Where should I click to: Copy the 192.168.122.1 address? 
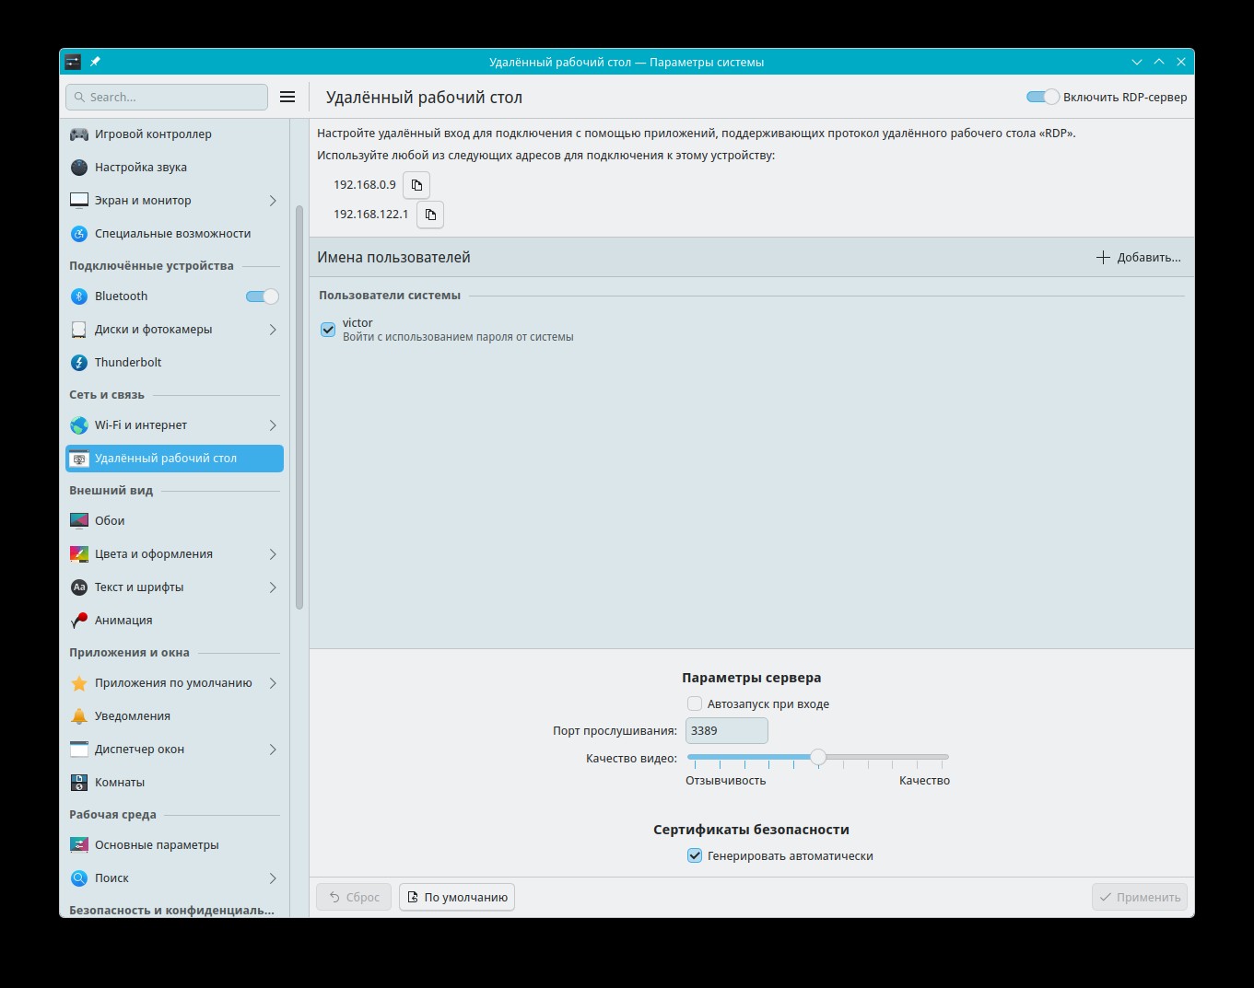(x=430, y=215)
